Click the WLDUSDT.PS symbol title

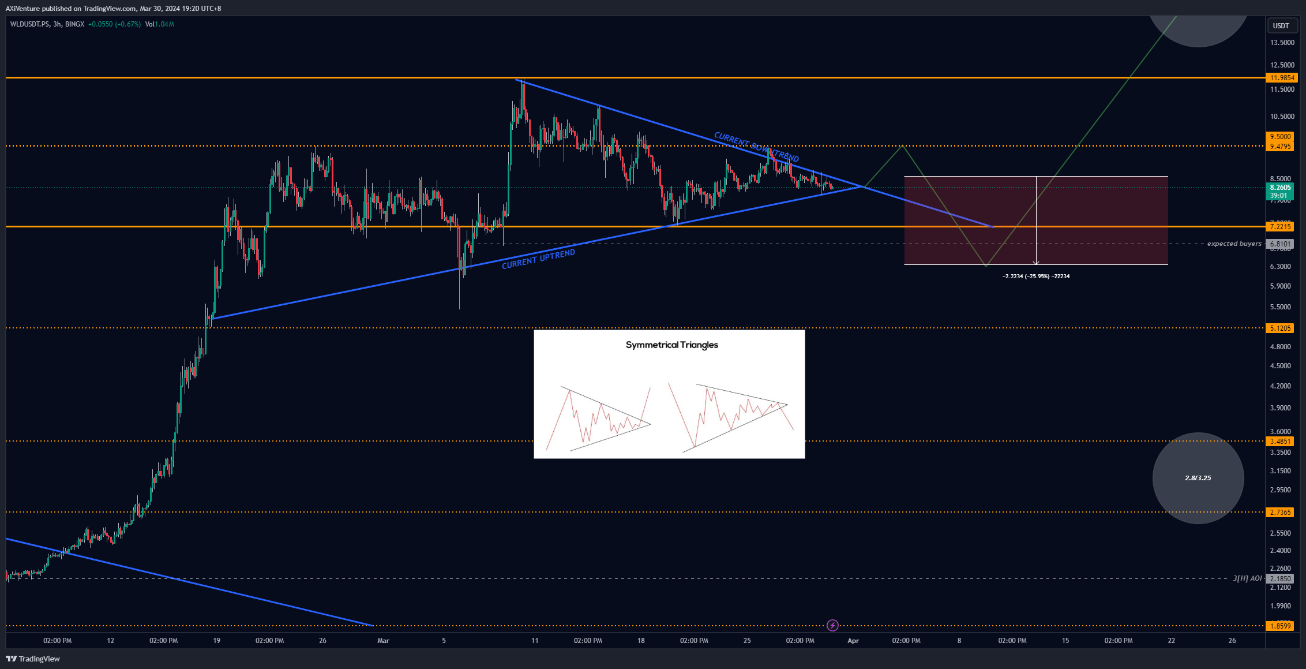(x=29, y=24)
